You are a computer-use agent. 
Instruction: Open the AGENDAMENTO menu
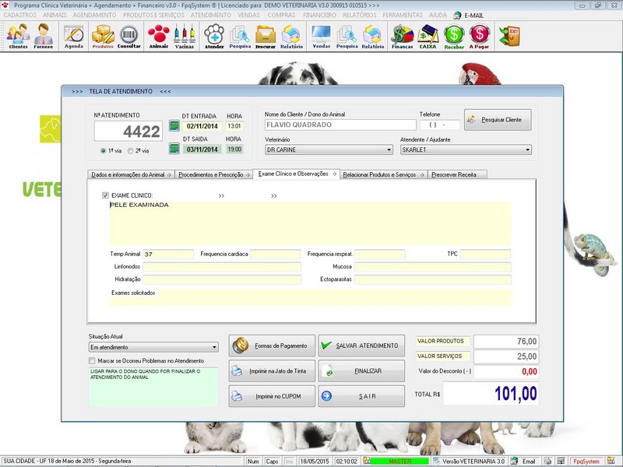coord(94,15)
